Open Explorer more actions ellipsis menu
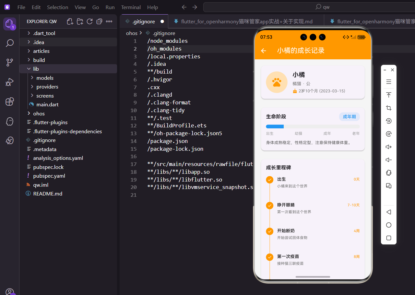 tap(109, 21)
